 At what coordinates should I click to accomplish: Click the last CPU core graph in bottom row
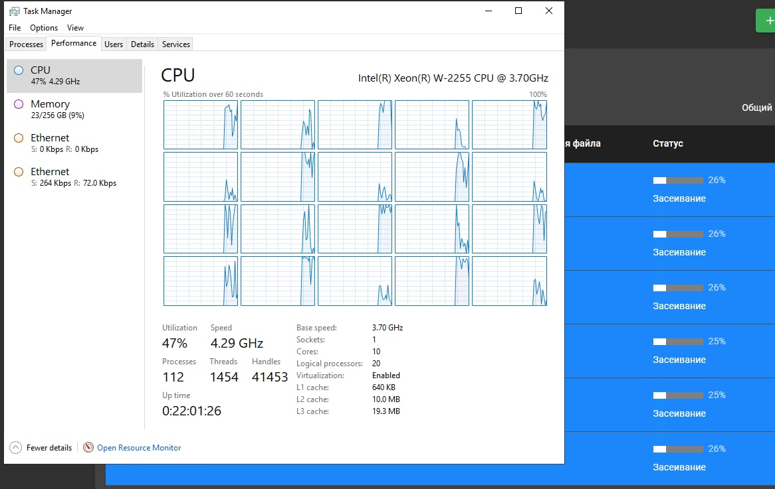509,281
